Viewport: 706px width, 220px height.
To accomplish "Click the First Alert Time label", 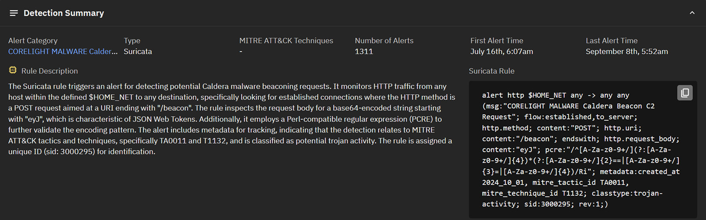I will point(496,41).
